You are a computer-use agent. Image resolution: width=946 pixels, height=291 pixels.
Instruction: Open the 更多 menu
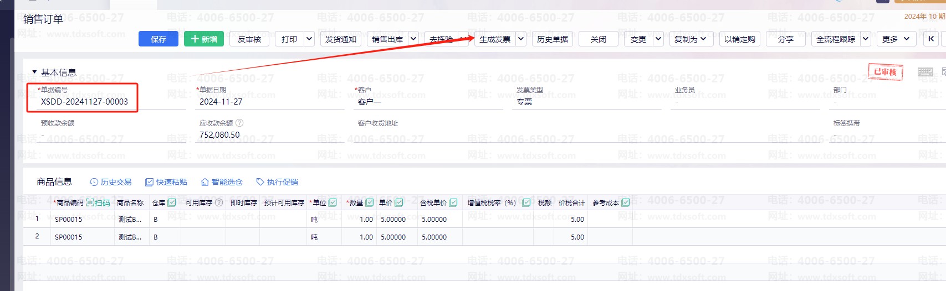[896, 39]
